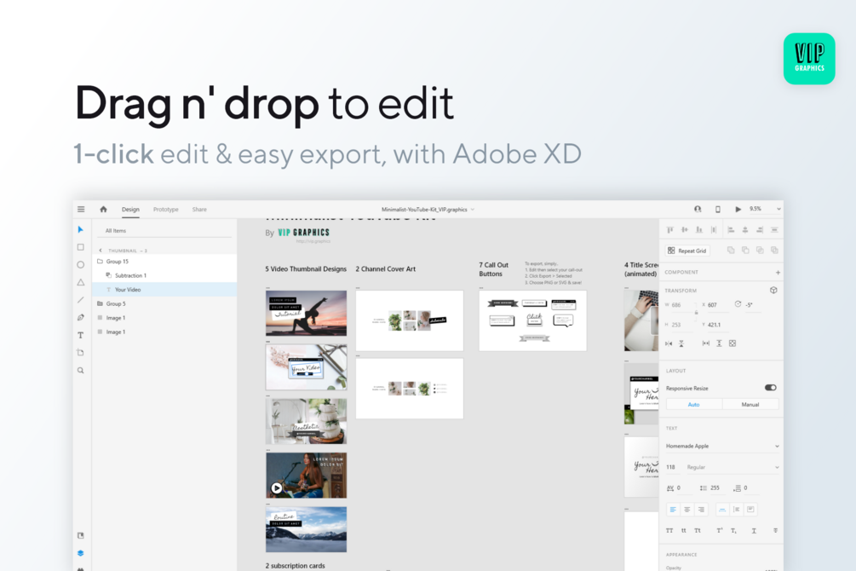Turn off Responsive Resize switch
This screenshot has width=856, height=571.
tap(770, 388)
